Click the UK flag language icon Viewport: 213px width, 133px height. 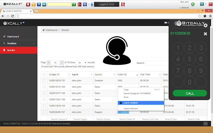pyautogui.click(x=166, y=23)
